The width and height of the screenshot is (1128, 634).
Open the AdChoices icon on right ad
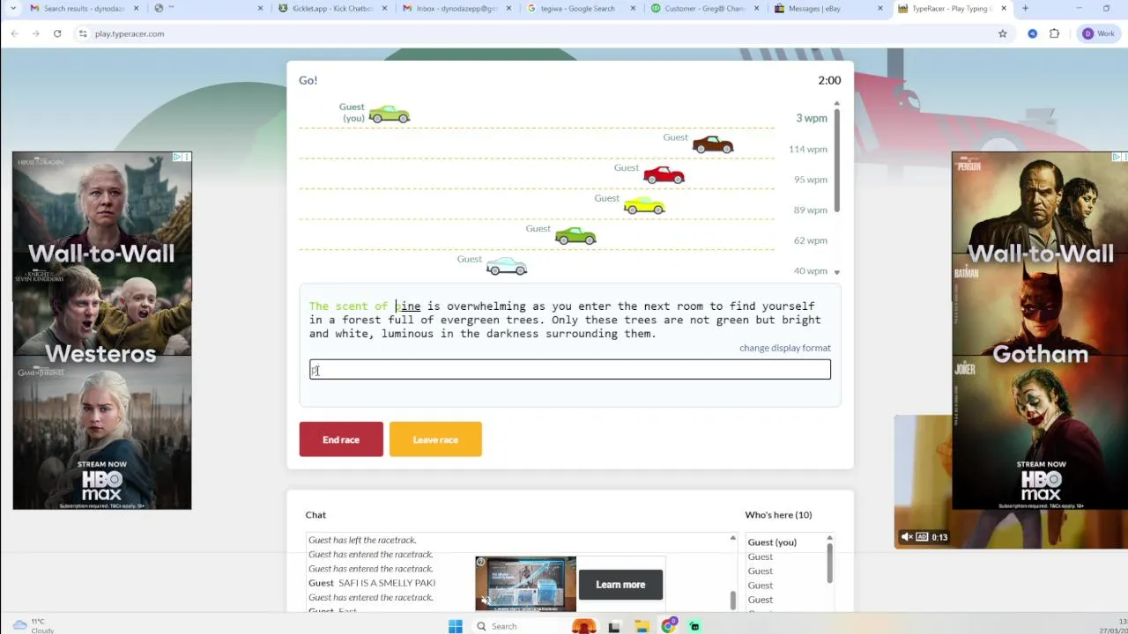(1117, 157)
